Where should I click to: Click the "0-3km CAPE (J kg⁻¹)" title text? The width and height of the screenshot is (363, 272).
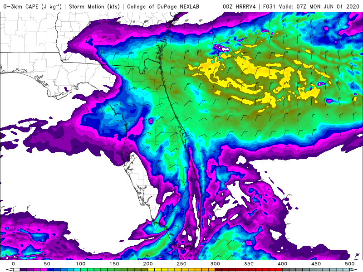click(x=33, y=6)
